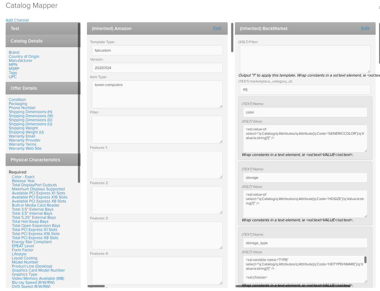Viewport: 380px width, 291px height.
Task: Click into the Version field showing 2020.1124
Action: coord(157,68)
